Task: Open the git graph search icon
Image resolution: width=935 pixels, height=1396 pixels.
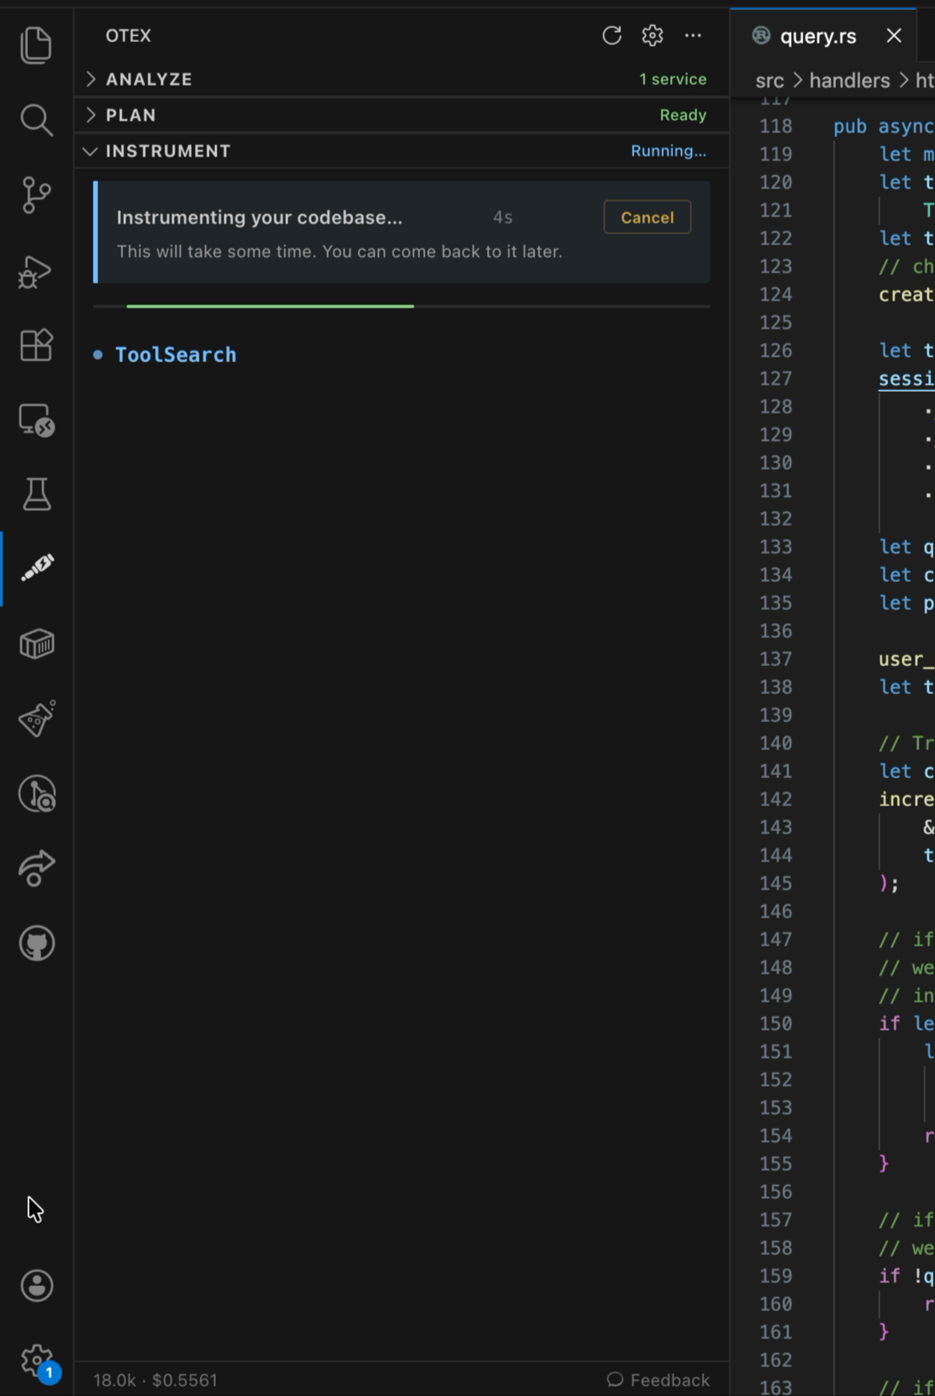Action: click(x=36, y=794)
